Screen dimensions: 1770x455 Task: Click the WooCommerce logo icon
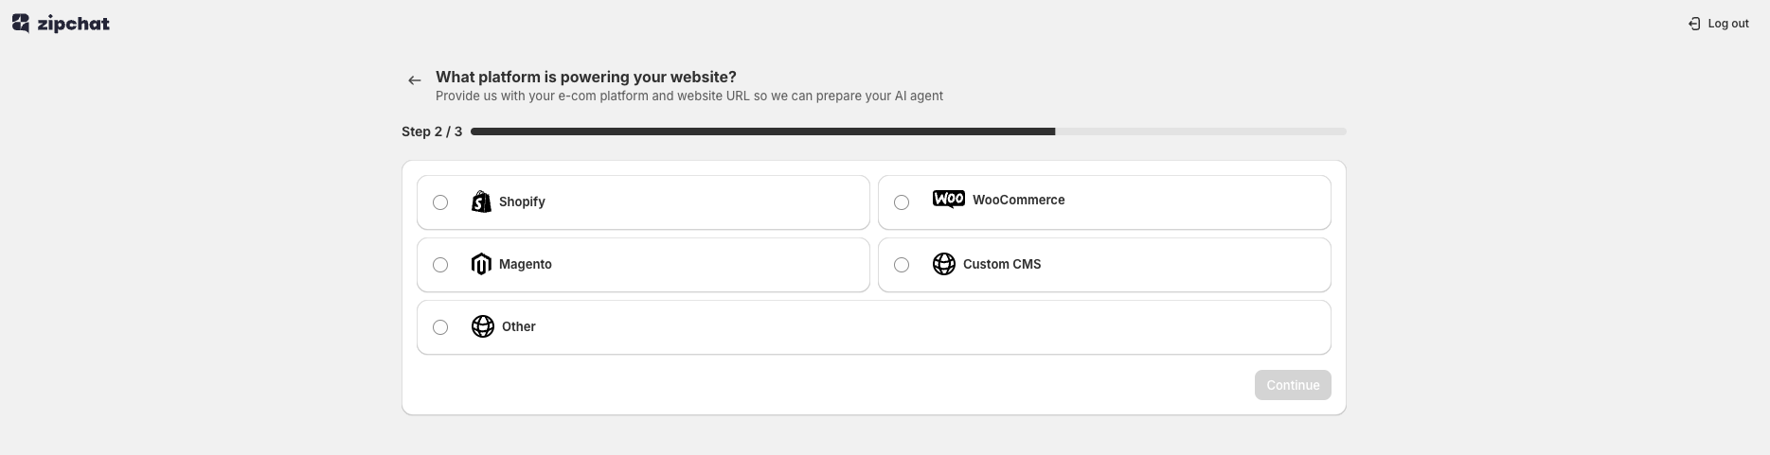(x=948, y=200)
